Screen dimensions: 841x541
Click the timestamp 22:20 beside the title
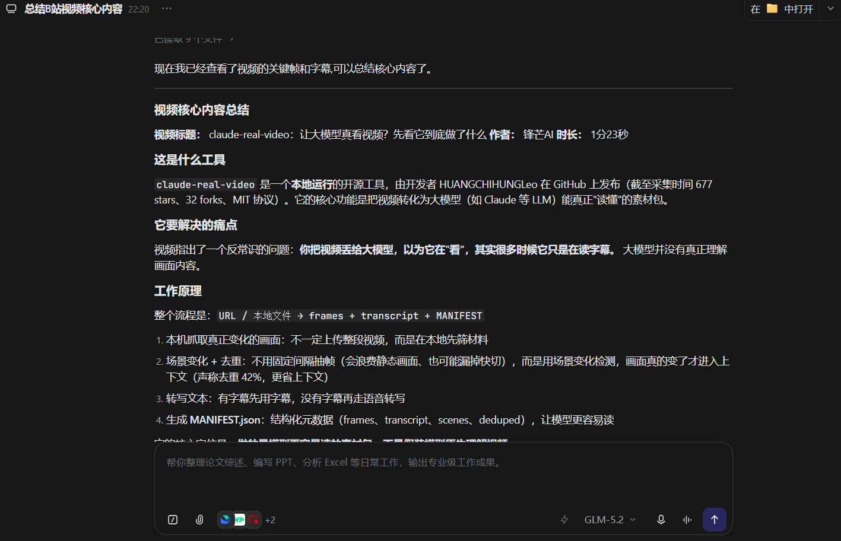point(139,9)
